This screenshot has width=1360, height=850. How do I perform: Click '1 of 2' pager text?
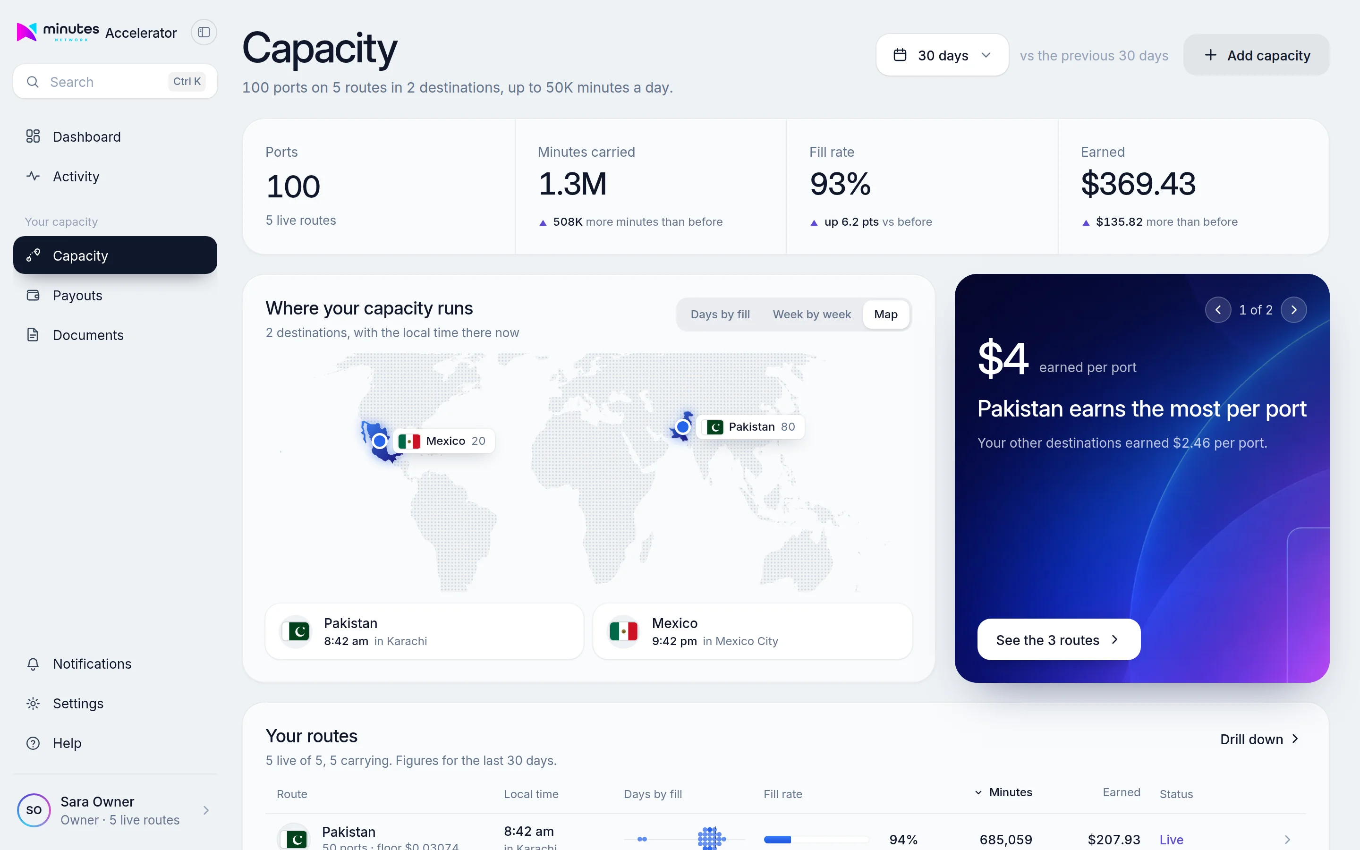(x=1256, y=310)
